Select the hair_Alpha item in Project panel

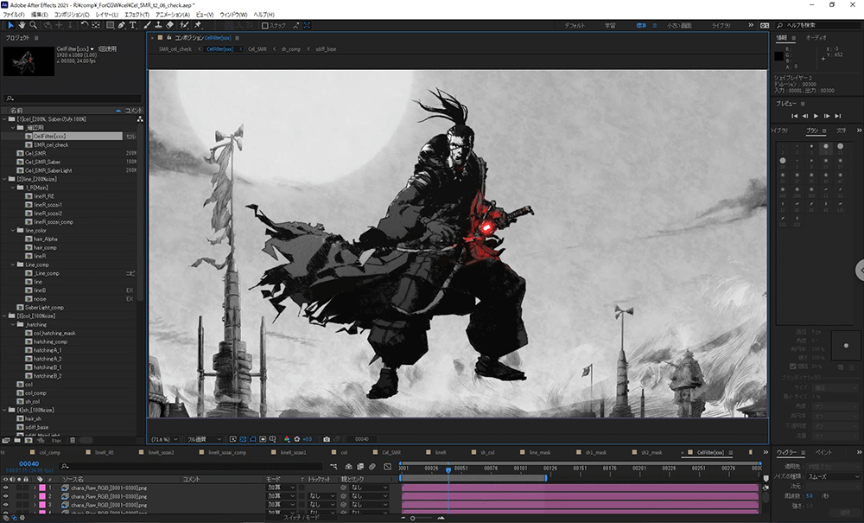(45, 239)
